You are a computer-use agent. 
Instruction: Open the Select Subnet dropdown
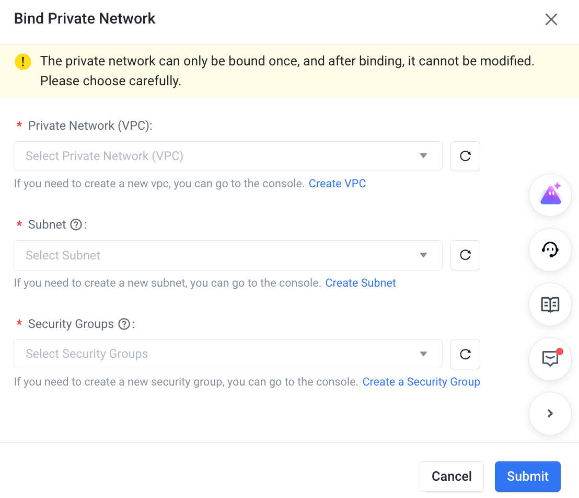click(x=228, y=255)
